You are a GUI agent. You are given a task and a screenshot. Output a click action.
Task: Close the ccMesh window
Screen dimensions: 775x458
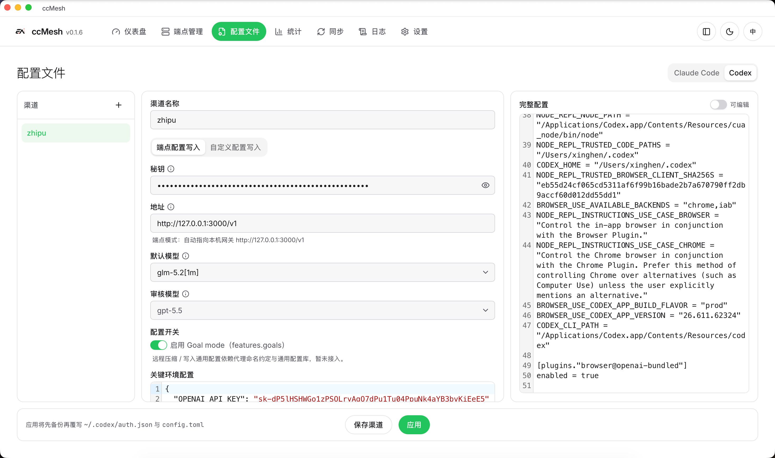tap(8, 8)
